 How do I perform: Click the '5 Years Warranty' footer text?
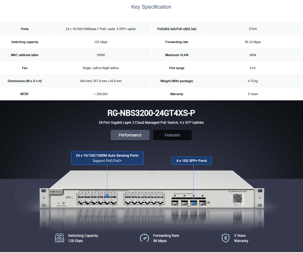pyautogui.click(x=241, y=238)
